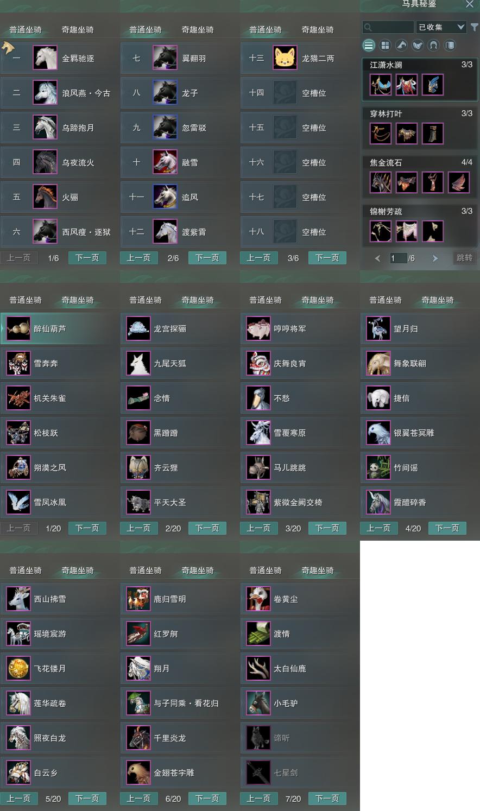The height and width of the screenshot is (811, 480).
Task: Click 上一页 beside page 4/20
Action: coord(378,528)
